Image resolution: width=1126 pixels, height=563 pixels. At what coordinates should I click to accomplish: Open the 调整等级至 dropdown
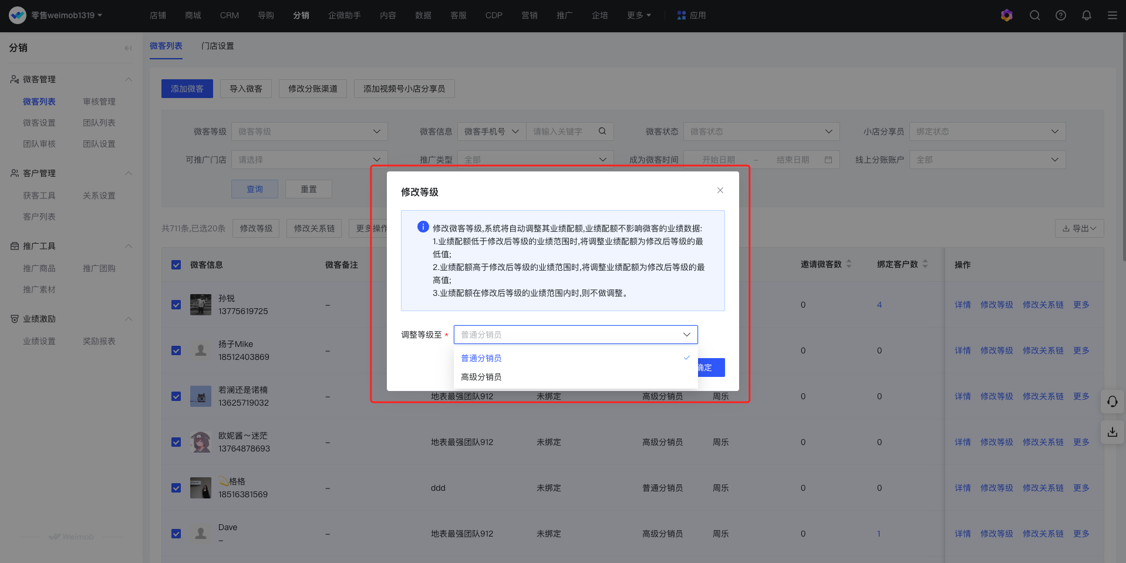(575, 335)
